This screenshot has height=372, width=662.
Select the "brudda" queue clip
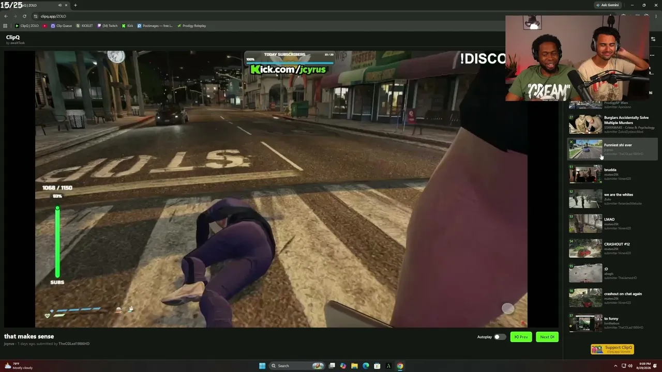click(x=613, y=174)
